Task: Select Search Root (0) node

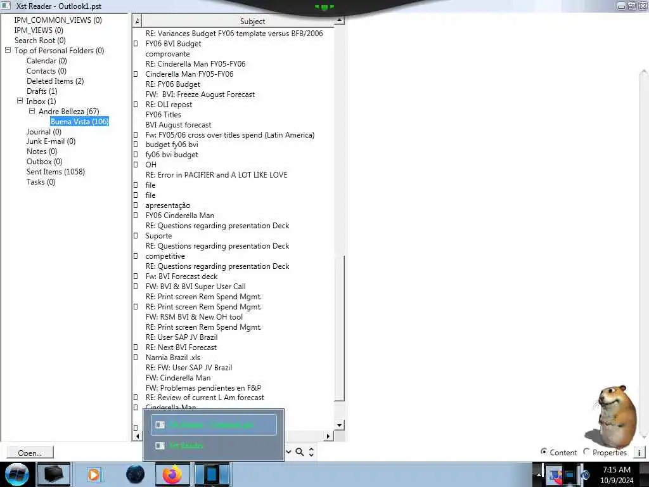Action: (40, 40)
